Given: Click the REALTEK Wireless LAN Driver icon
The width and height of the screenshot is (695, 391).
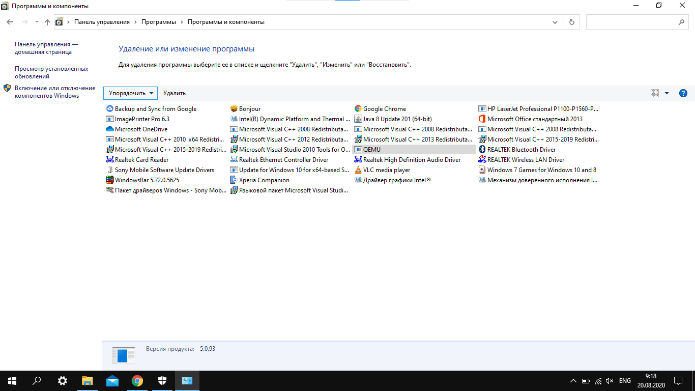Looking at the screenshot, I should pos(482,159).
